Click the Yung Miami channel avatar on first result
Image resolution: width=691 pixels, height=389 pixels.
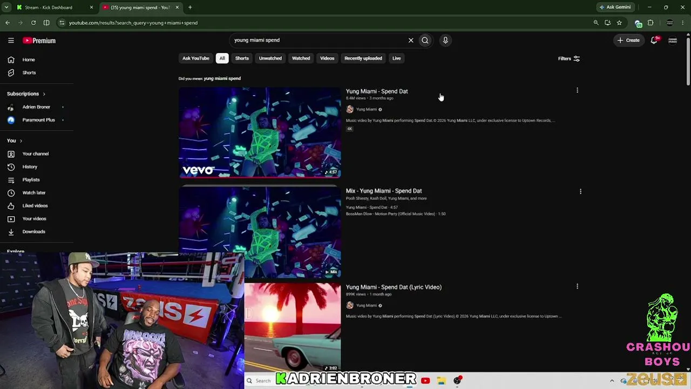tap(350, 109)
